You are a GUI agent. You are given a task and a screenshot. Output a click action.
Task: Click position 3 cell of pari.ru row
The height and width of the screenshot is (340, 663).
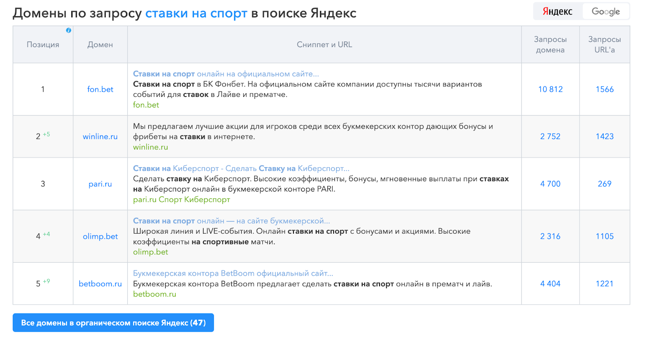tap(43, 184)
